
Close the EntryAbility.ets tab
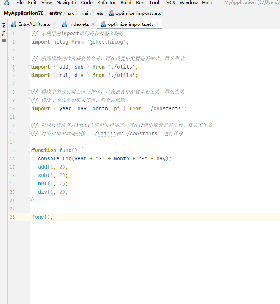[x=54, y=24]
